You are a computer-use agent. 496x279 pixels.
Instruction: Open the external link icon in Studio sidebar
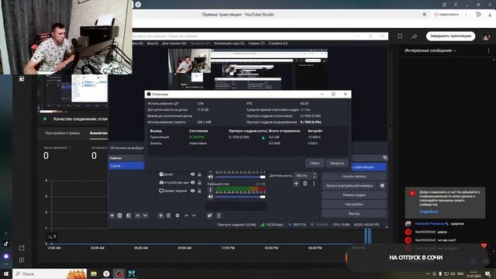(x=22, y=248)
